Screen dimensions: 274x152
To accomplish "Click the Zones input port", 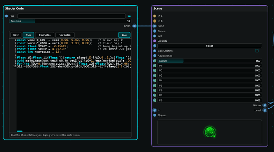I will tap(154, 31).
